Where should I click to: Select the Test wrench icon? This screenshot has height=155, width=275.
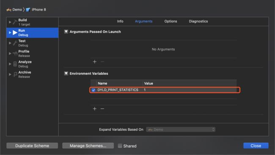[15, 43]
